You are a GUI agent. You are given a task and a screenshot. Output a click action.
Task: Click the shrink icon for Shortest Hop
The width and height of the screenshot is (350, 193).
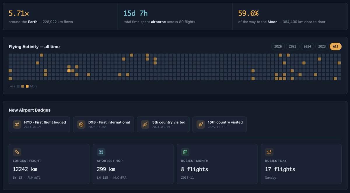coord(101,152)
